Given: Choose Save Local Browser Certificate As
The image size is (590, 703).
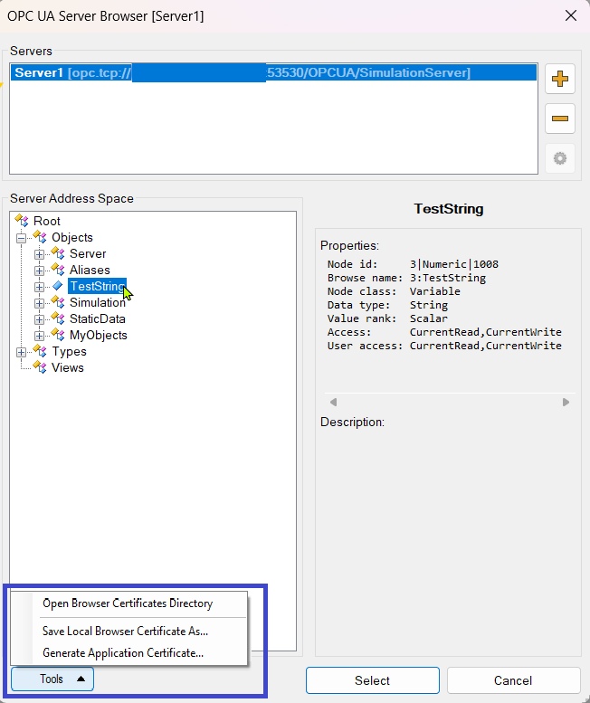Looking at the screenshot, I should [125, 631].
